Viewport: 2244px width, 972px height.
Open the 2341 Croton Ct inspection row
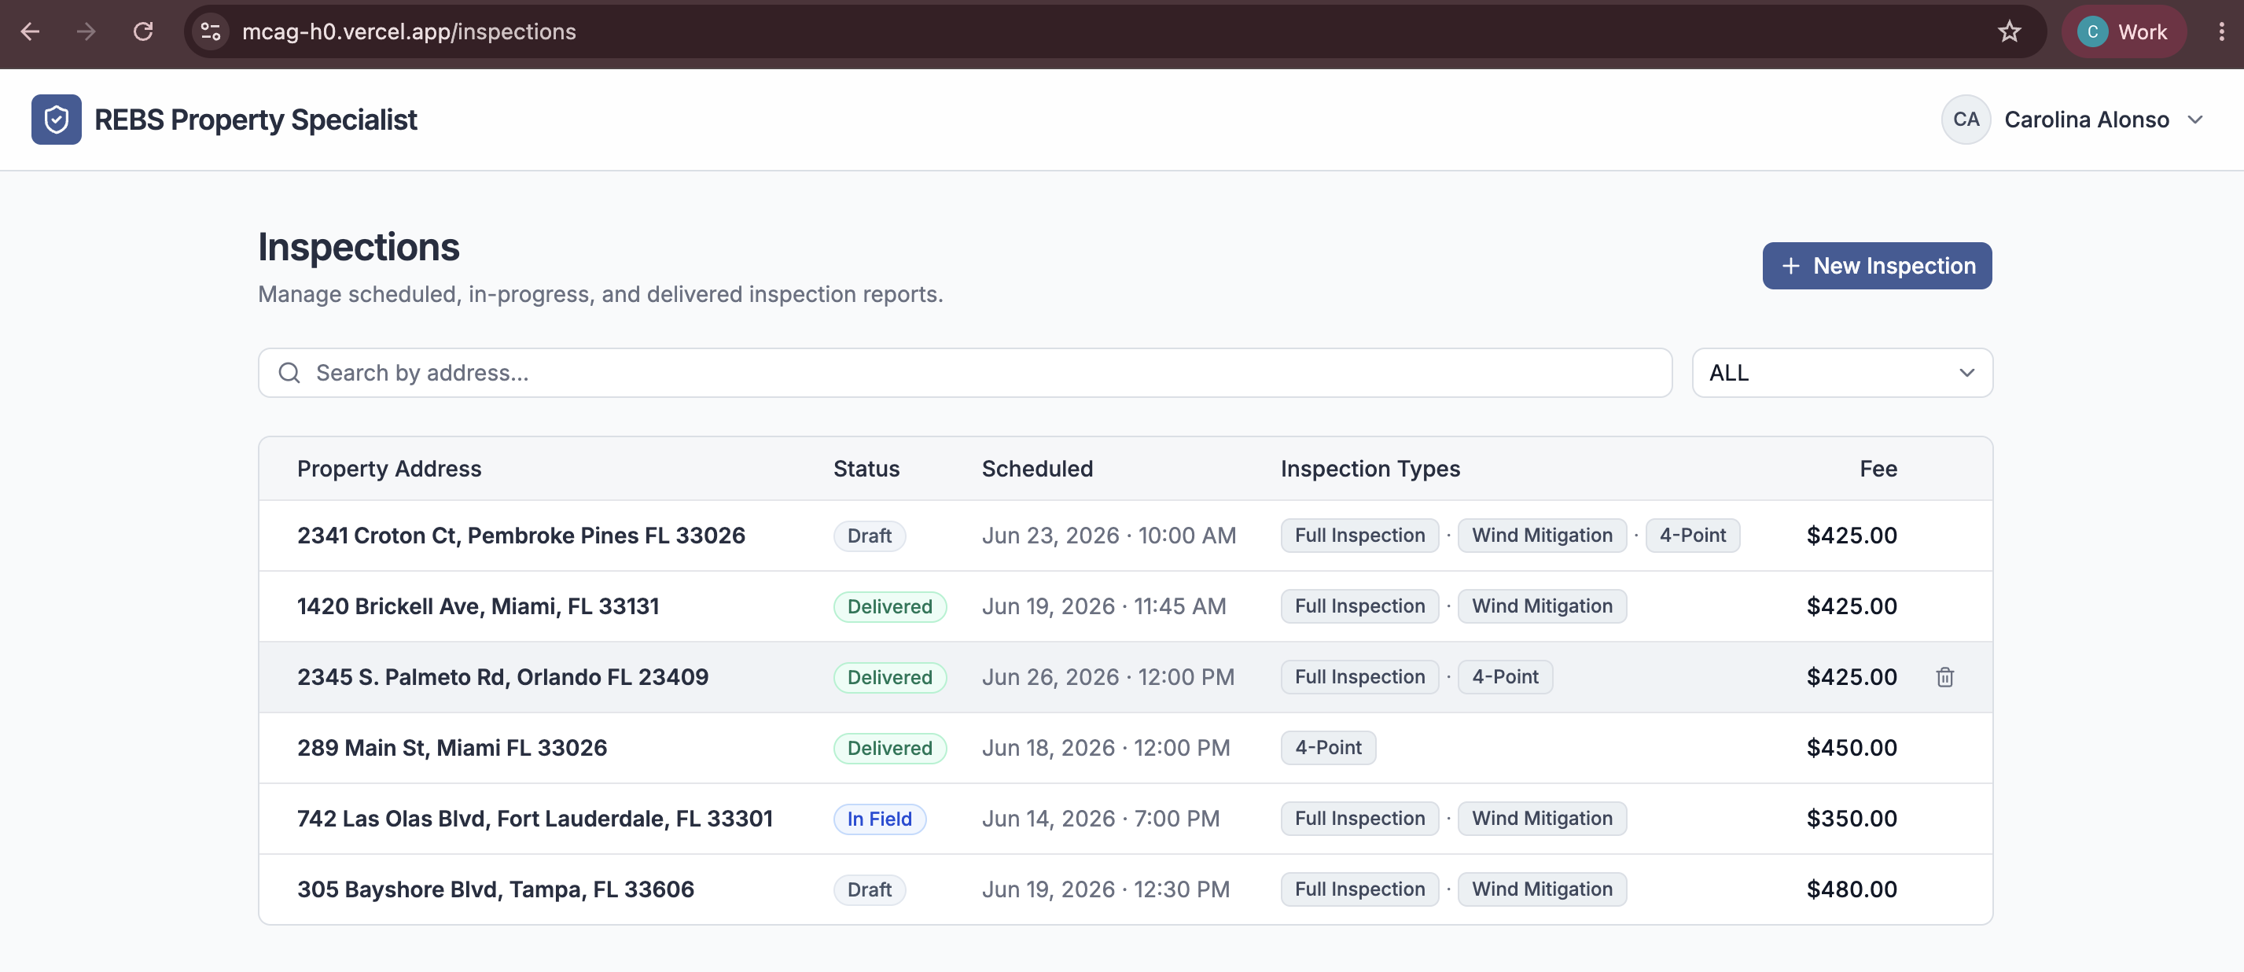click(x=1124, y=536)
